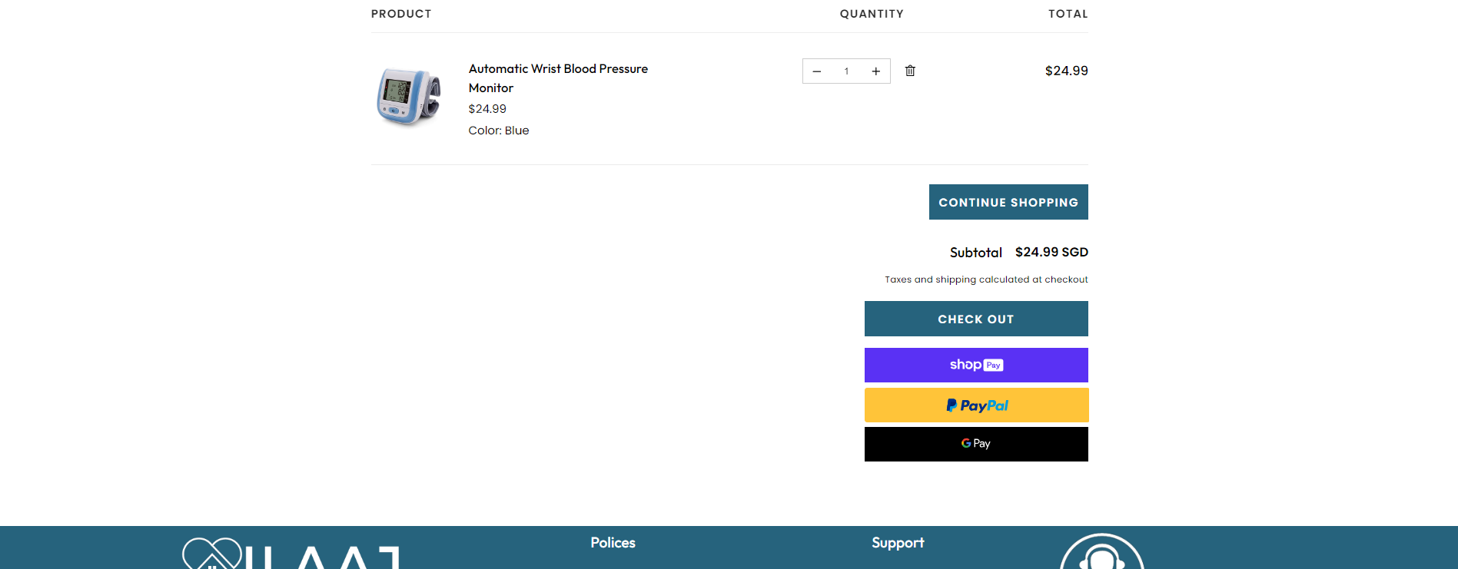Viewport: 1458px width, 569px height.
Task: Pay with the Google Pay button
Action: (976, 444)
